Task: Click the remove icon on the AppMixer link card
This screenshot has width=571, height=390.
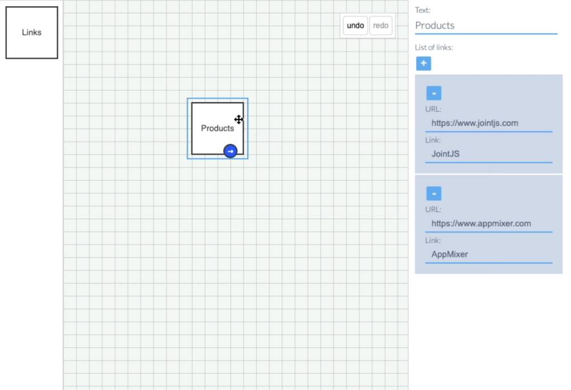Action: (x=434, y=193)
